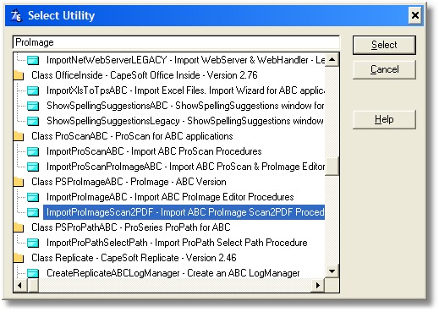Click vertical scrollbar up arrow
This screenshot has width=439, height=312.
[x=332, y=59]
